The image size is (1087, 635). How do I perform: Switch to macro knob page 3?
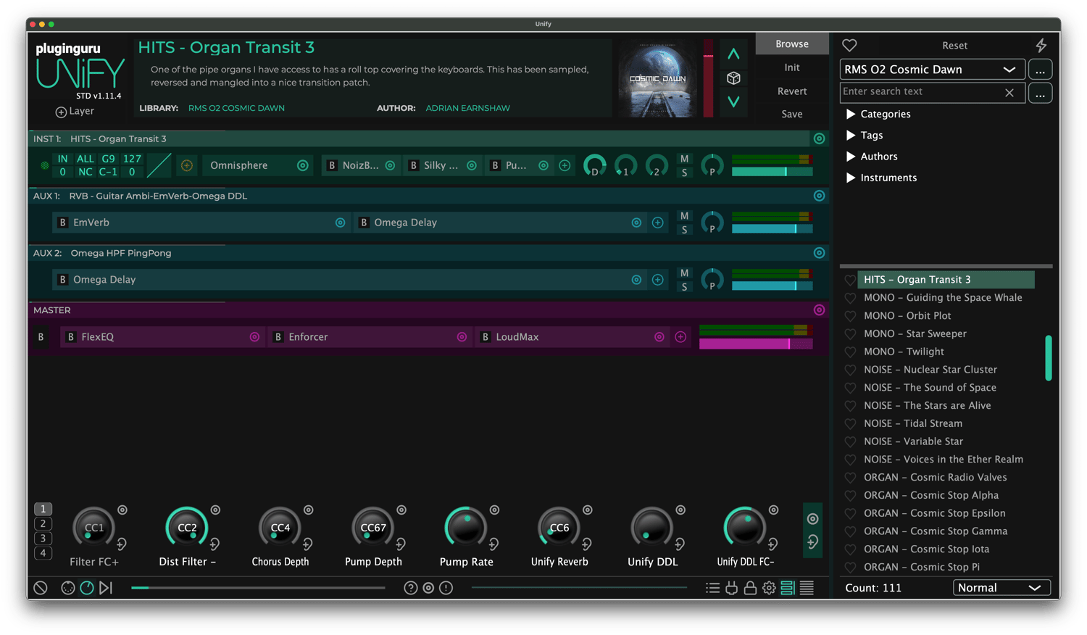43,538
